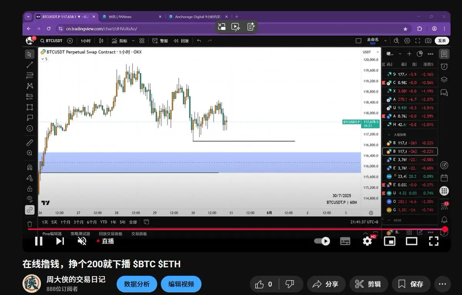The image size is (462, 295).
Task: Open the indicator templates grid icon
Action: [x=142, y=41]
